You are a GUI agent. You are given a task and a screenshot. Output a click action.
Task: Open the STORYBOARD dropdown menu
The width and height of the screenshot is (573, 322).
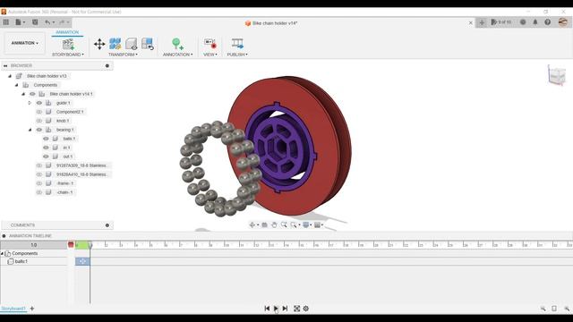(68, 55)
